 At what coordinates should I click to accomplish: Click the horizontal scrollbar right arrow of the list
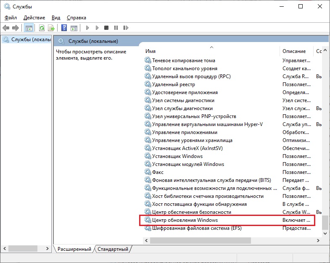pyautogui.click(x=318, y=240)
